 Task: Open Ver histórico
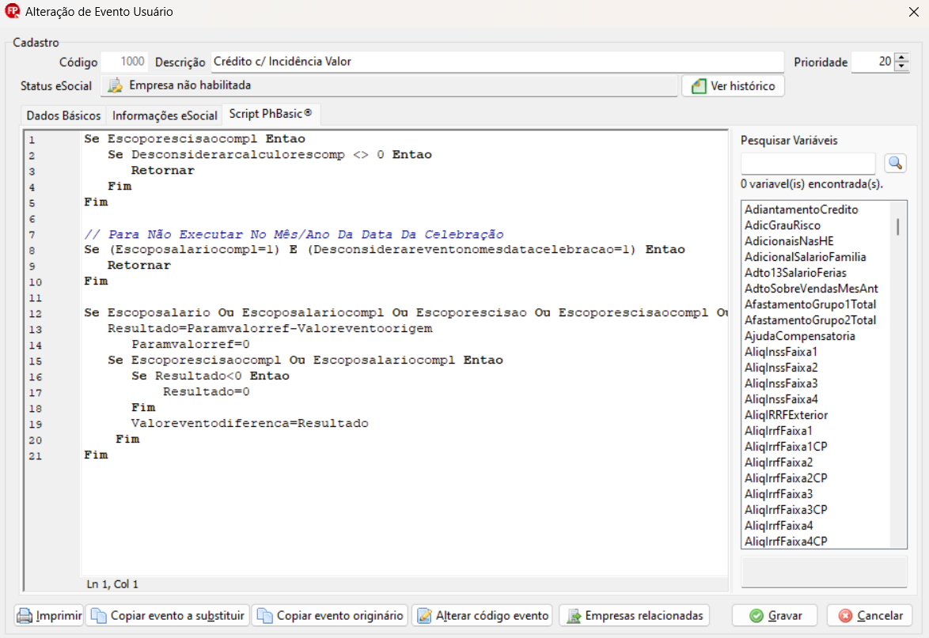pos(733,86)
